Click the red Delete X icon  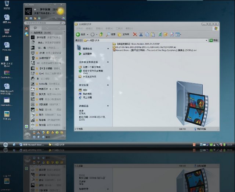(135, 35)
